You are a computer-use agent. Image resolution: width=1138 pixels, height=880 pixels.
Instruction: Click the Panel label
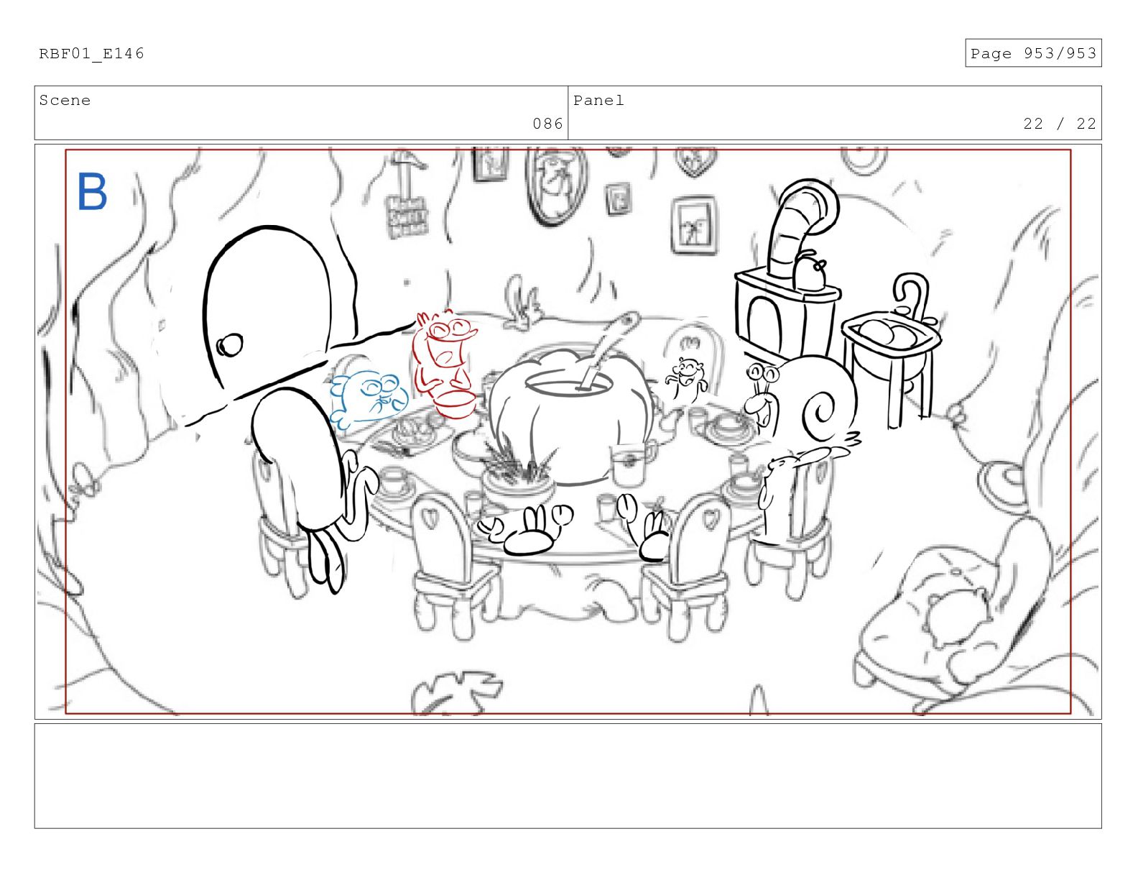click(x=598, y=101)
